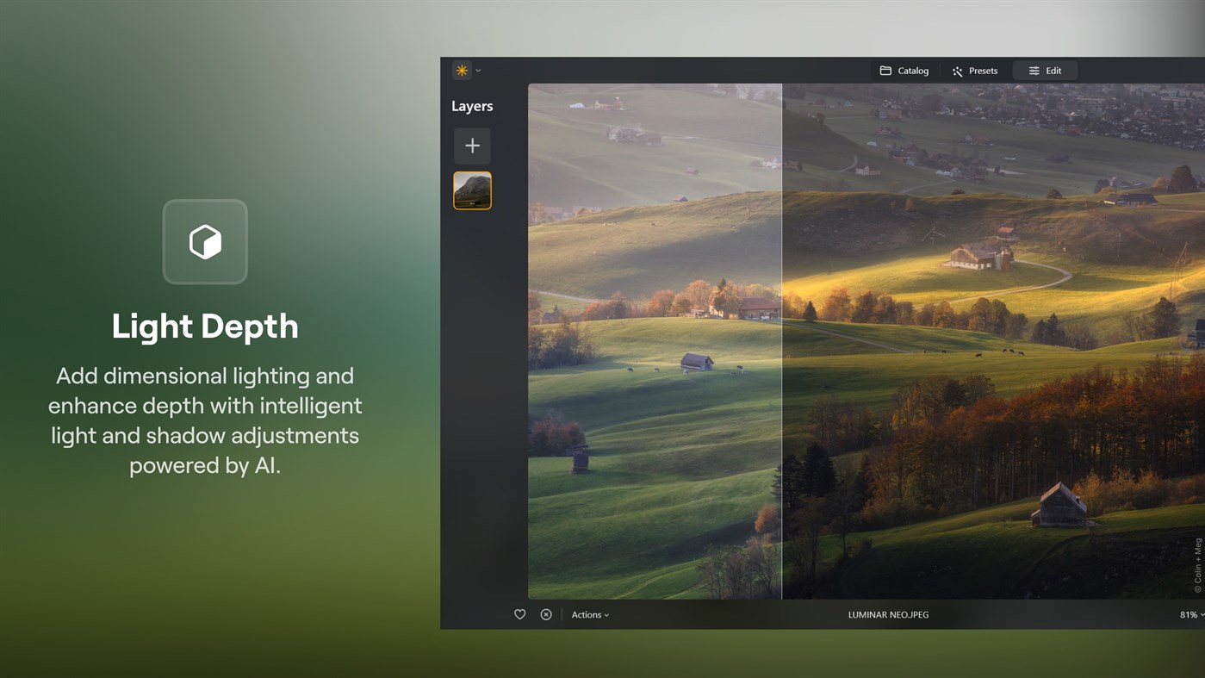Favorite the photo using the heart icon
The height and width of the screenshot is (678, 1205).
tap(519, 614)
